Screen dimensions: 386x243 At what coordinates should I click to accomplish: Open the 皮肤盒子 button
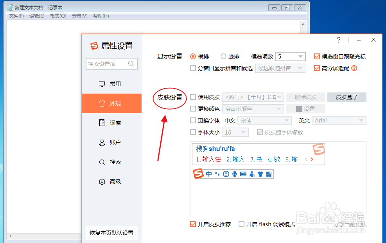tap(347, 97)
